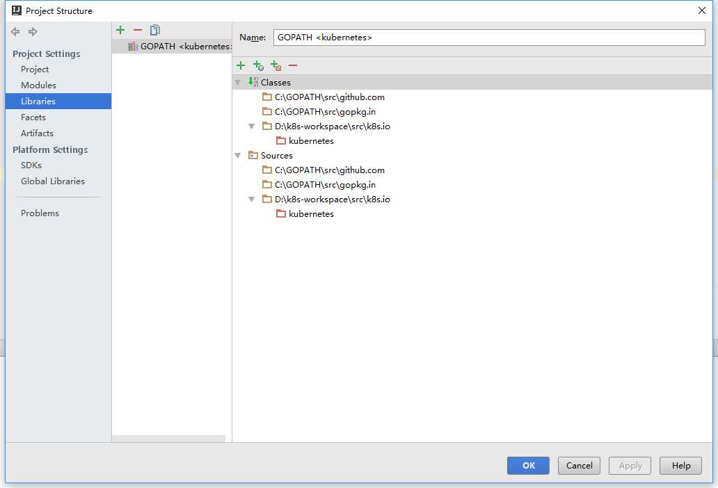Add a new library with plus icon

coord(120,30)
